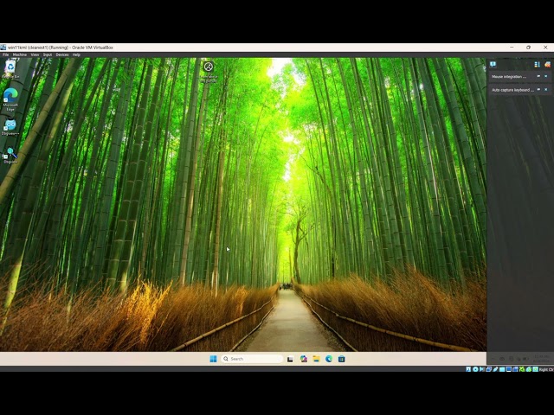
Task: Select the owl icon desktop shortcut
Action: (x=10, y=127)
